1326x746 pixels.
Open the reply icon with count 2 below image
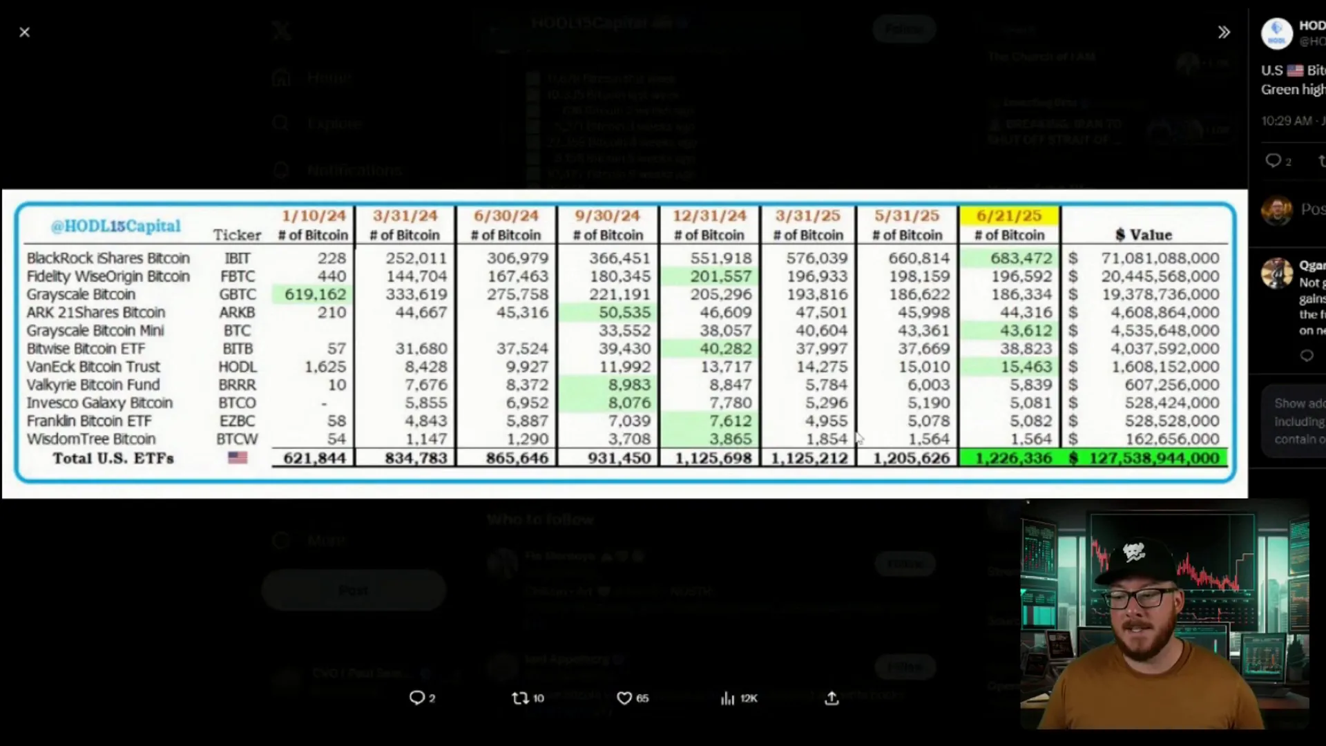point(422,698)
